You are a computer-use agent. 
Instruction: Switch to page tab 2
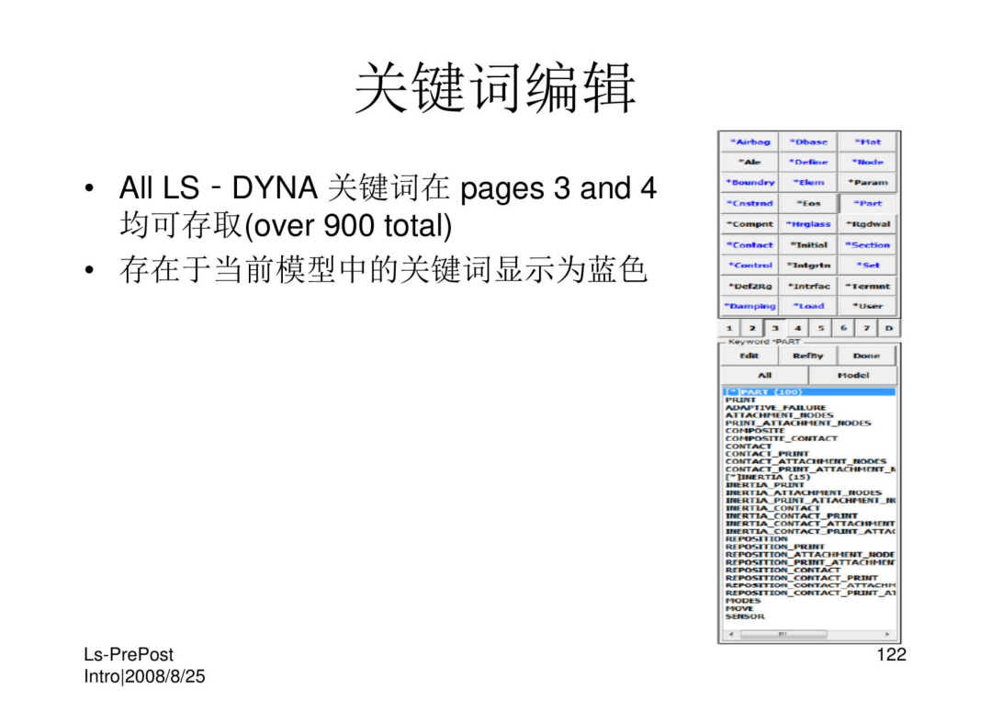[x=751, y=328]
